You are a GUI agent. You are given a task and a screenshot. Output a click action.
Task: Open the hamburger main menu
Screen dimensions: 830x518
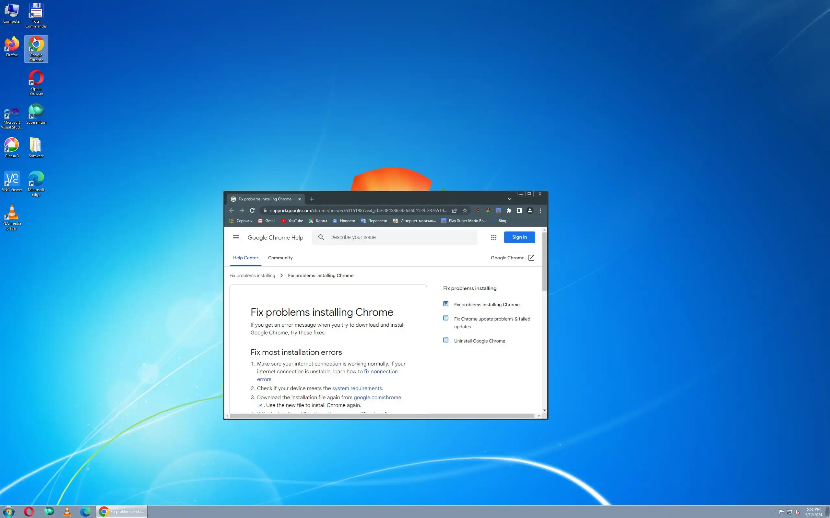point(236,237)
